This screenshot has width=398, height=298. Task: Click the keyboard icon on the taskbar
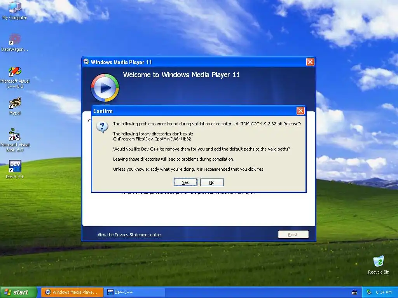[x=354, y=293]
